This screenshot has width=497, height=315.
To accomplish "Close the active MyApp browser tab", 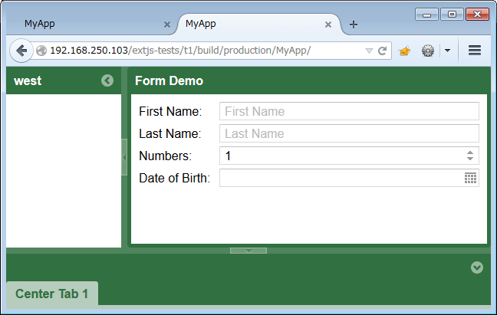I will tap(328, 25).
